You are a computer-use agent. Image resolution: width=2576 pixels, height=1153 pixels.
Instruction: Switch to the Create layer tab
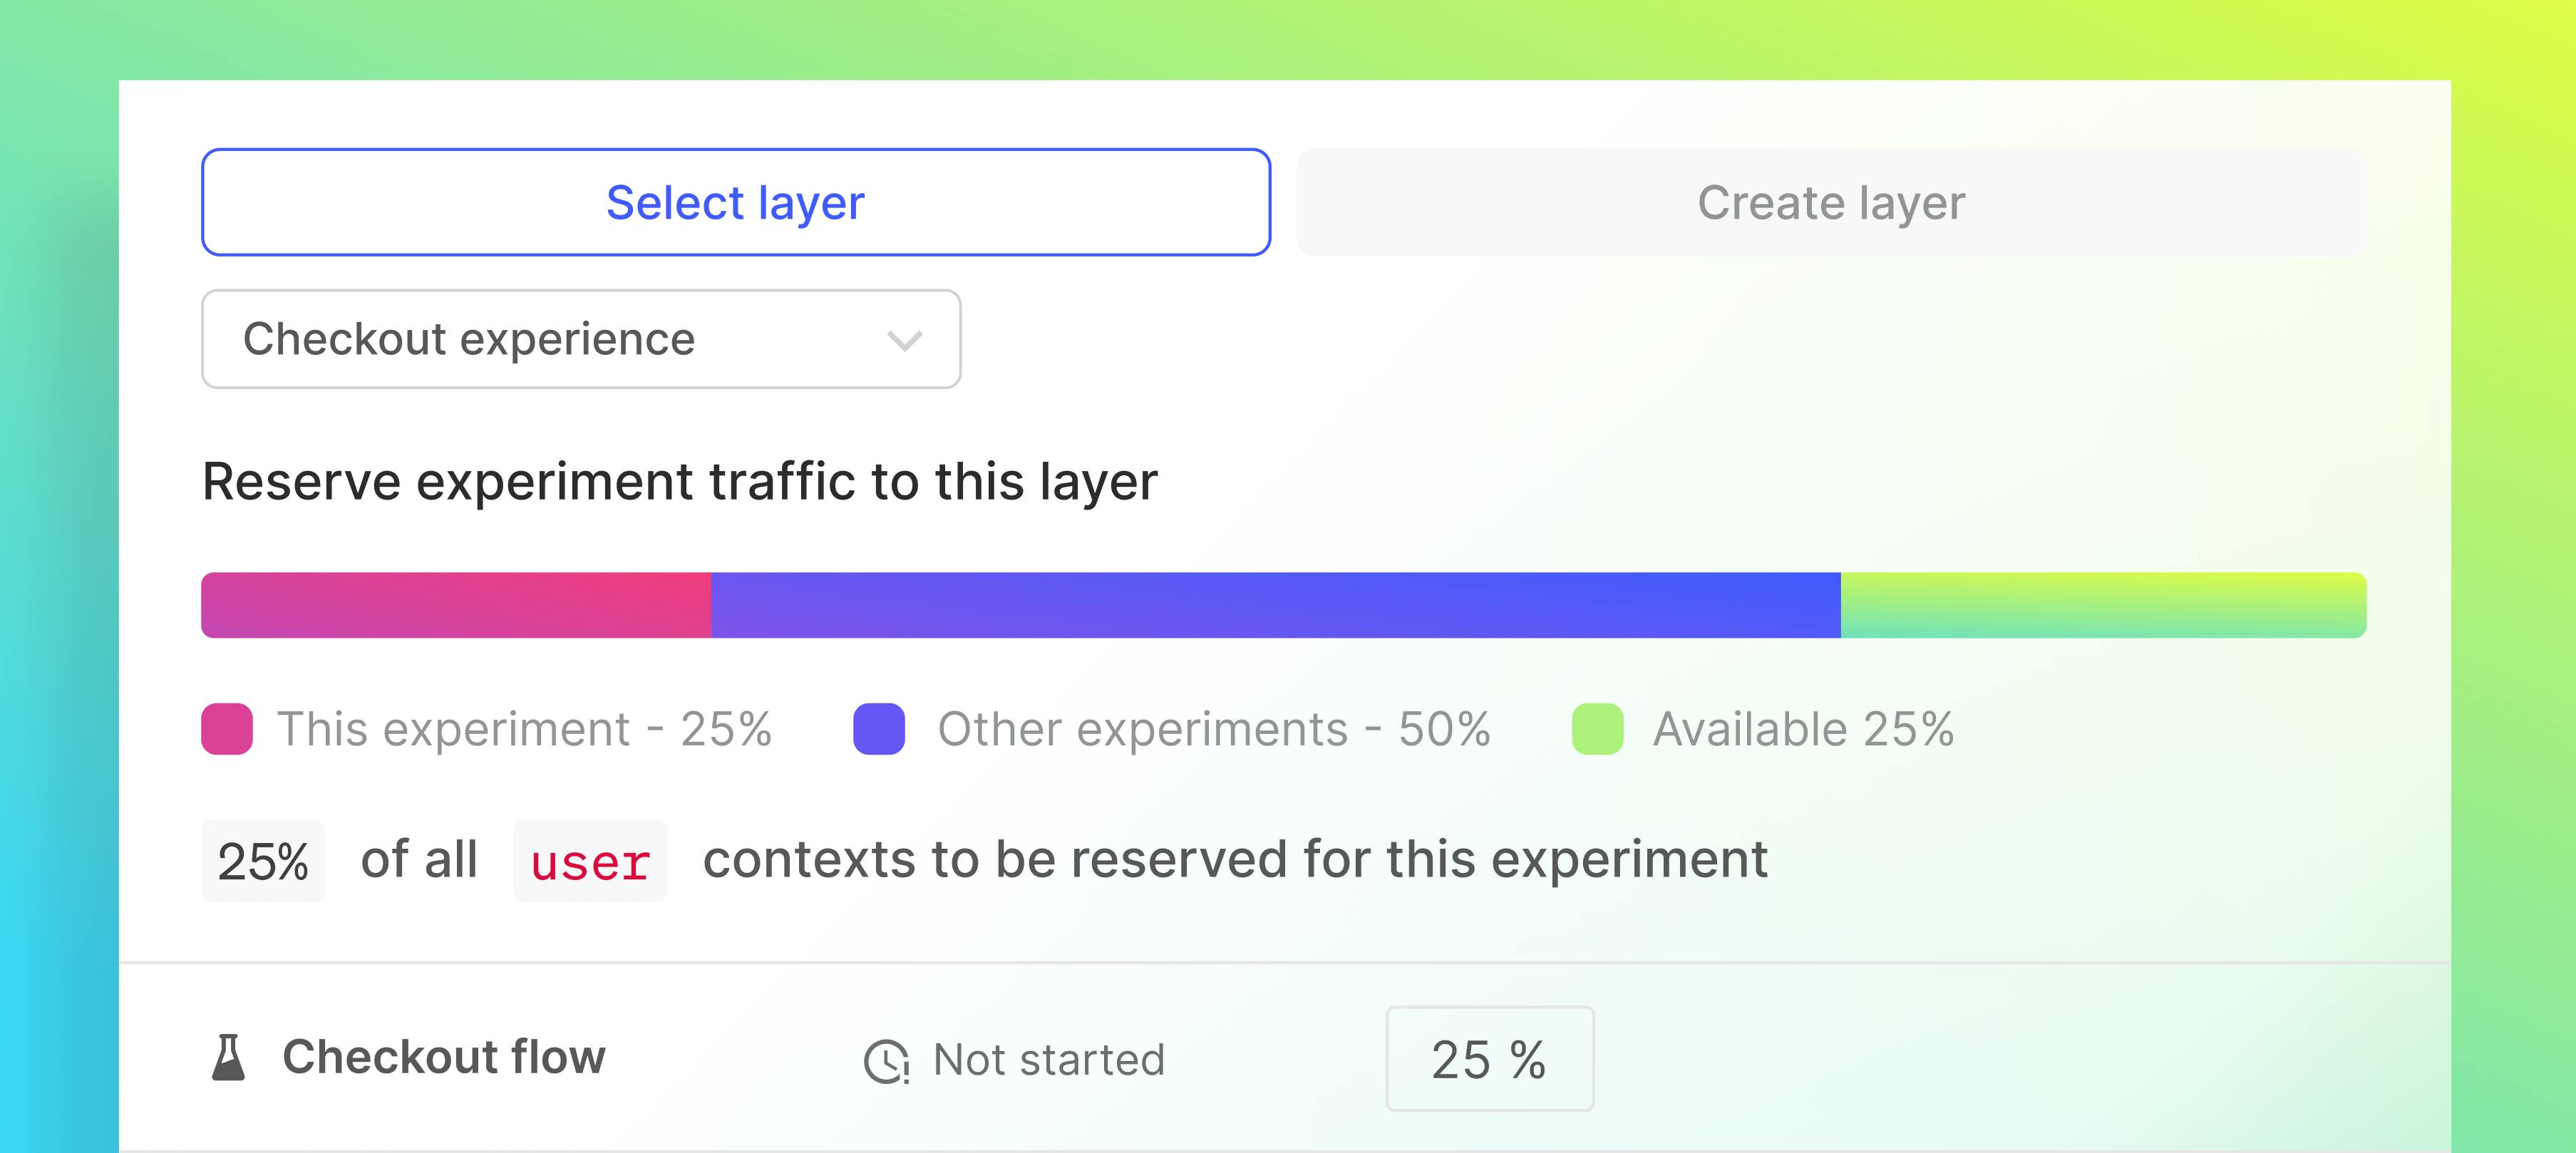click(1830, 202)
